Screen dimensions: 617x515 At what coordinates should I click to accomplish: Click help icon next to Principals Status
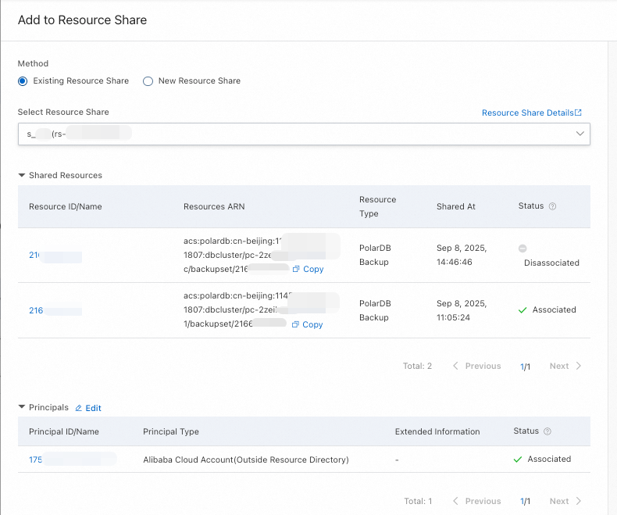(547, 431)
